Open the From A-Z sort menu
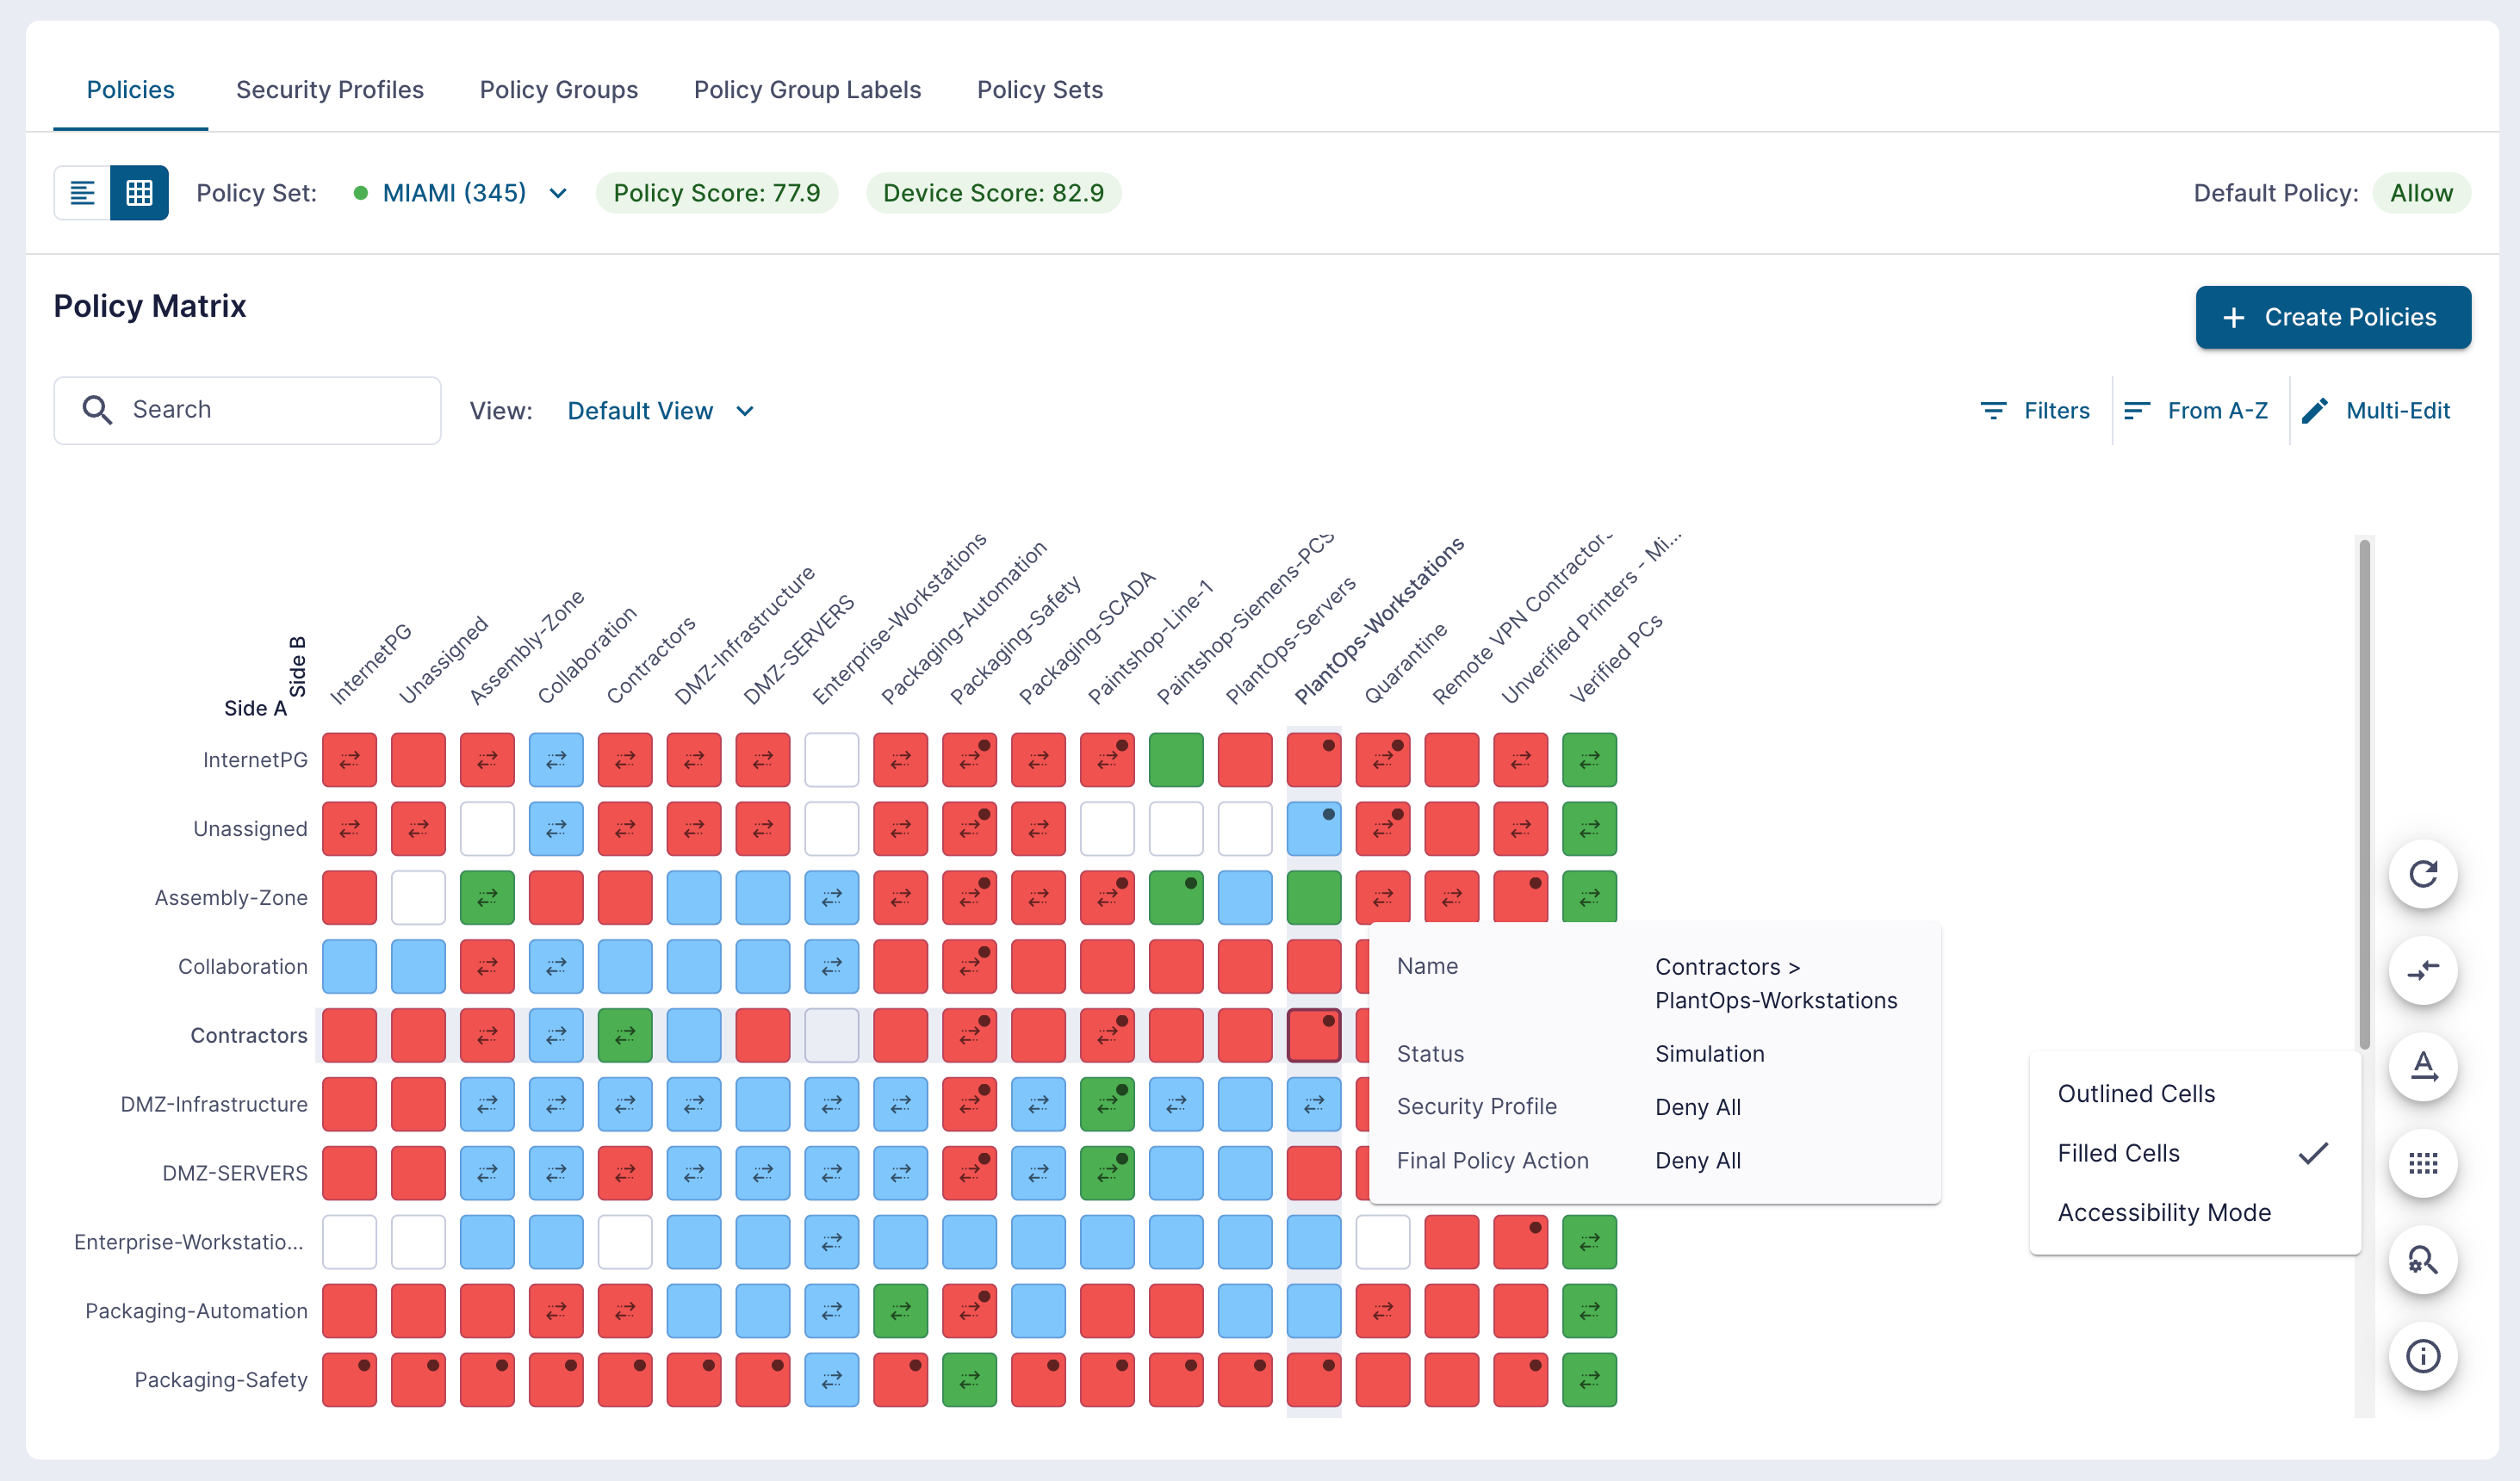The width and height of the screenshot is (2520, 1481). click(2196, 411)
